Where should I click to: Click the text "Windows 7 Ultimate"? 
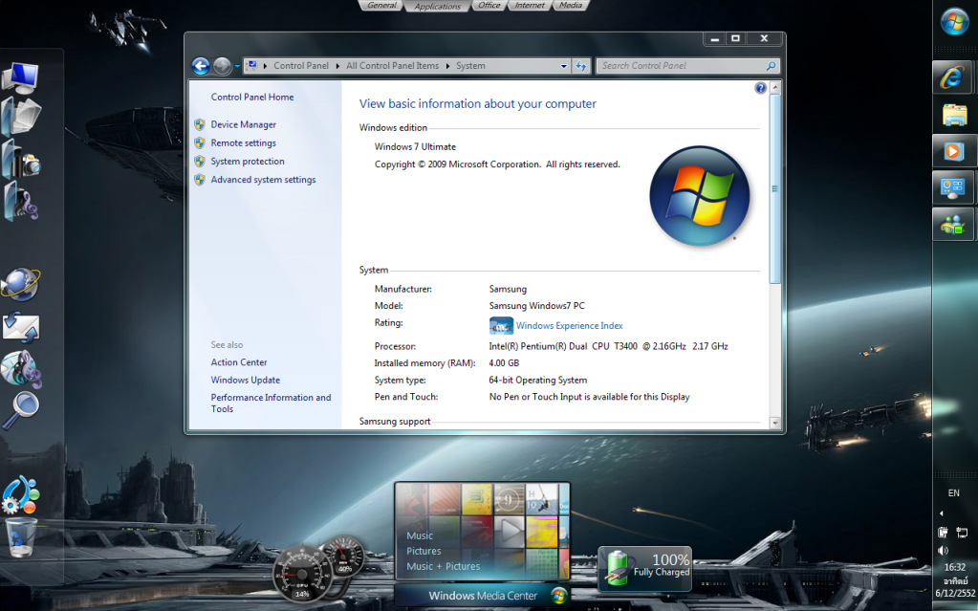click(x=416, y=147)
